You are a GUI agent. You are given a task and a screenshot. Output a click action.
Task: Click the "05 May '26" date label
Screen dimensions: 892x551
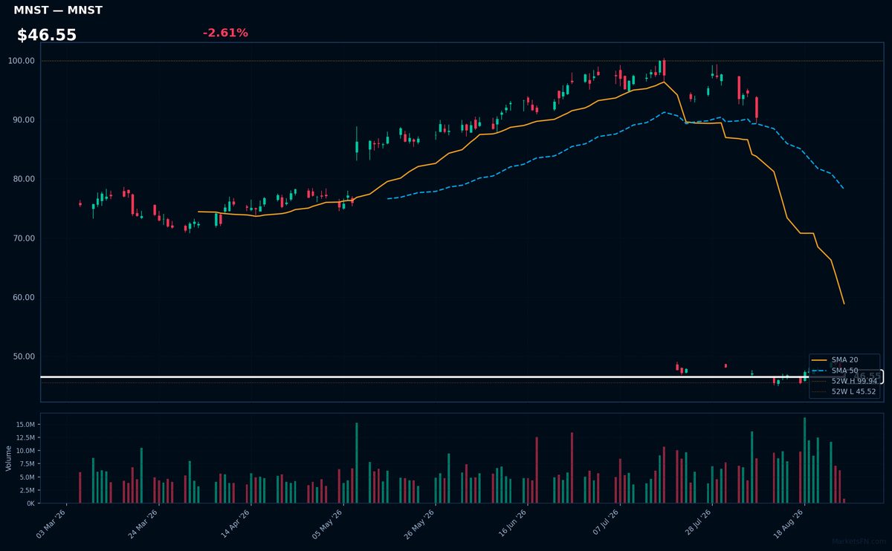[329, 522]
